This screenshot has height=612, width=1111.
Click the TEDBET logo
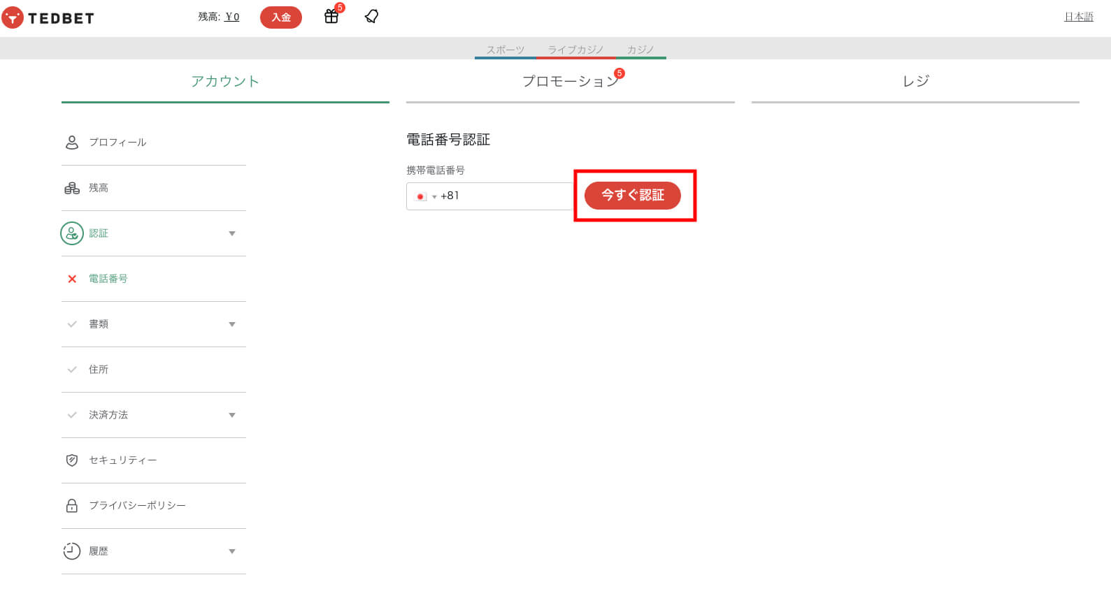(48, 17)
